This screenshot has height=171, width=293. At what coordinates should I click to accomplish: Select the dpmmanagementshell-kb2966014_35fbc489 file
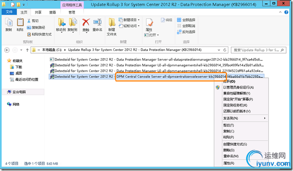click(157, 65)
